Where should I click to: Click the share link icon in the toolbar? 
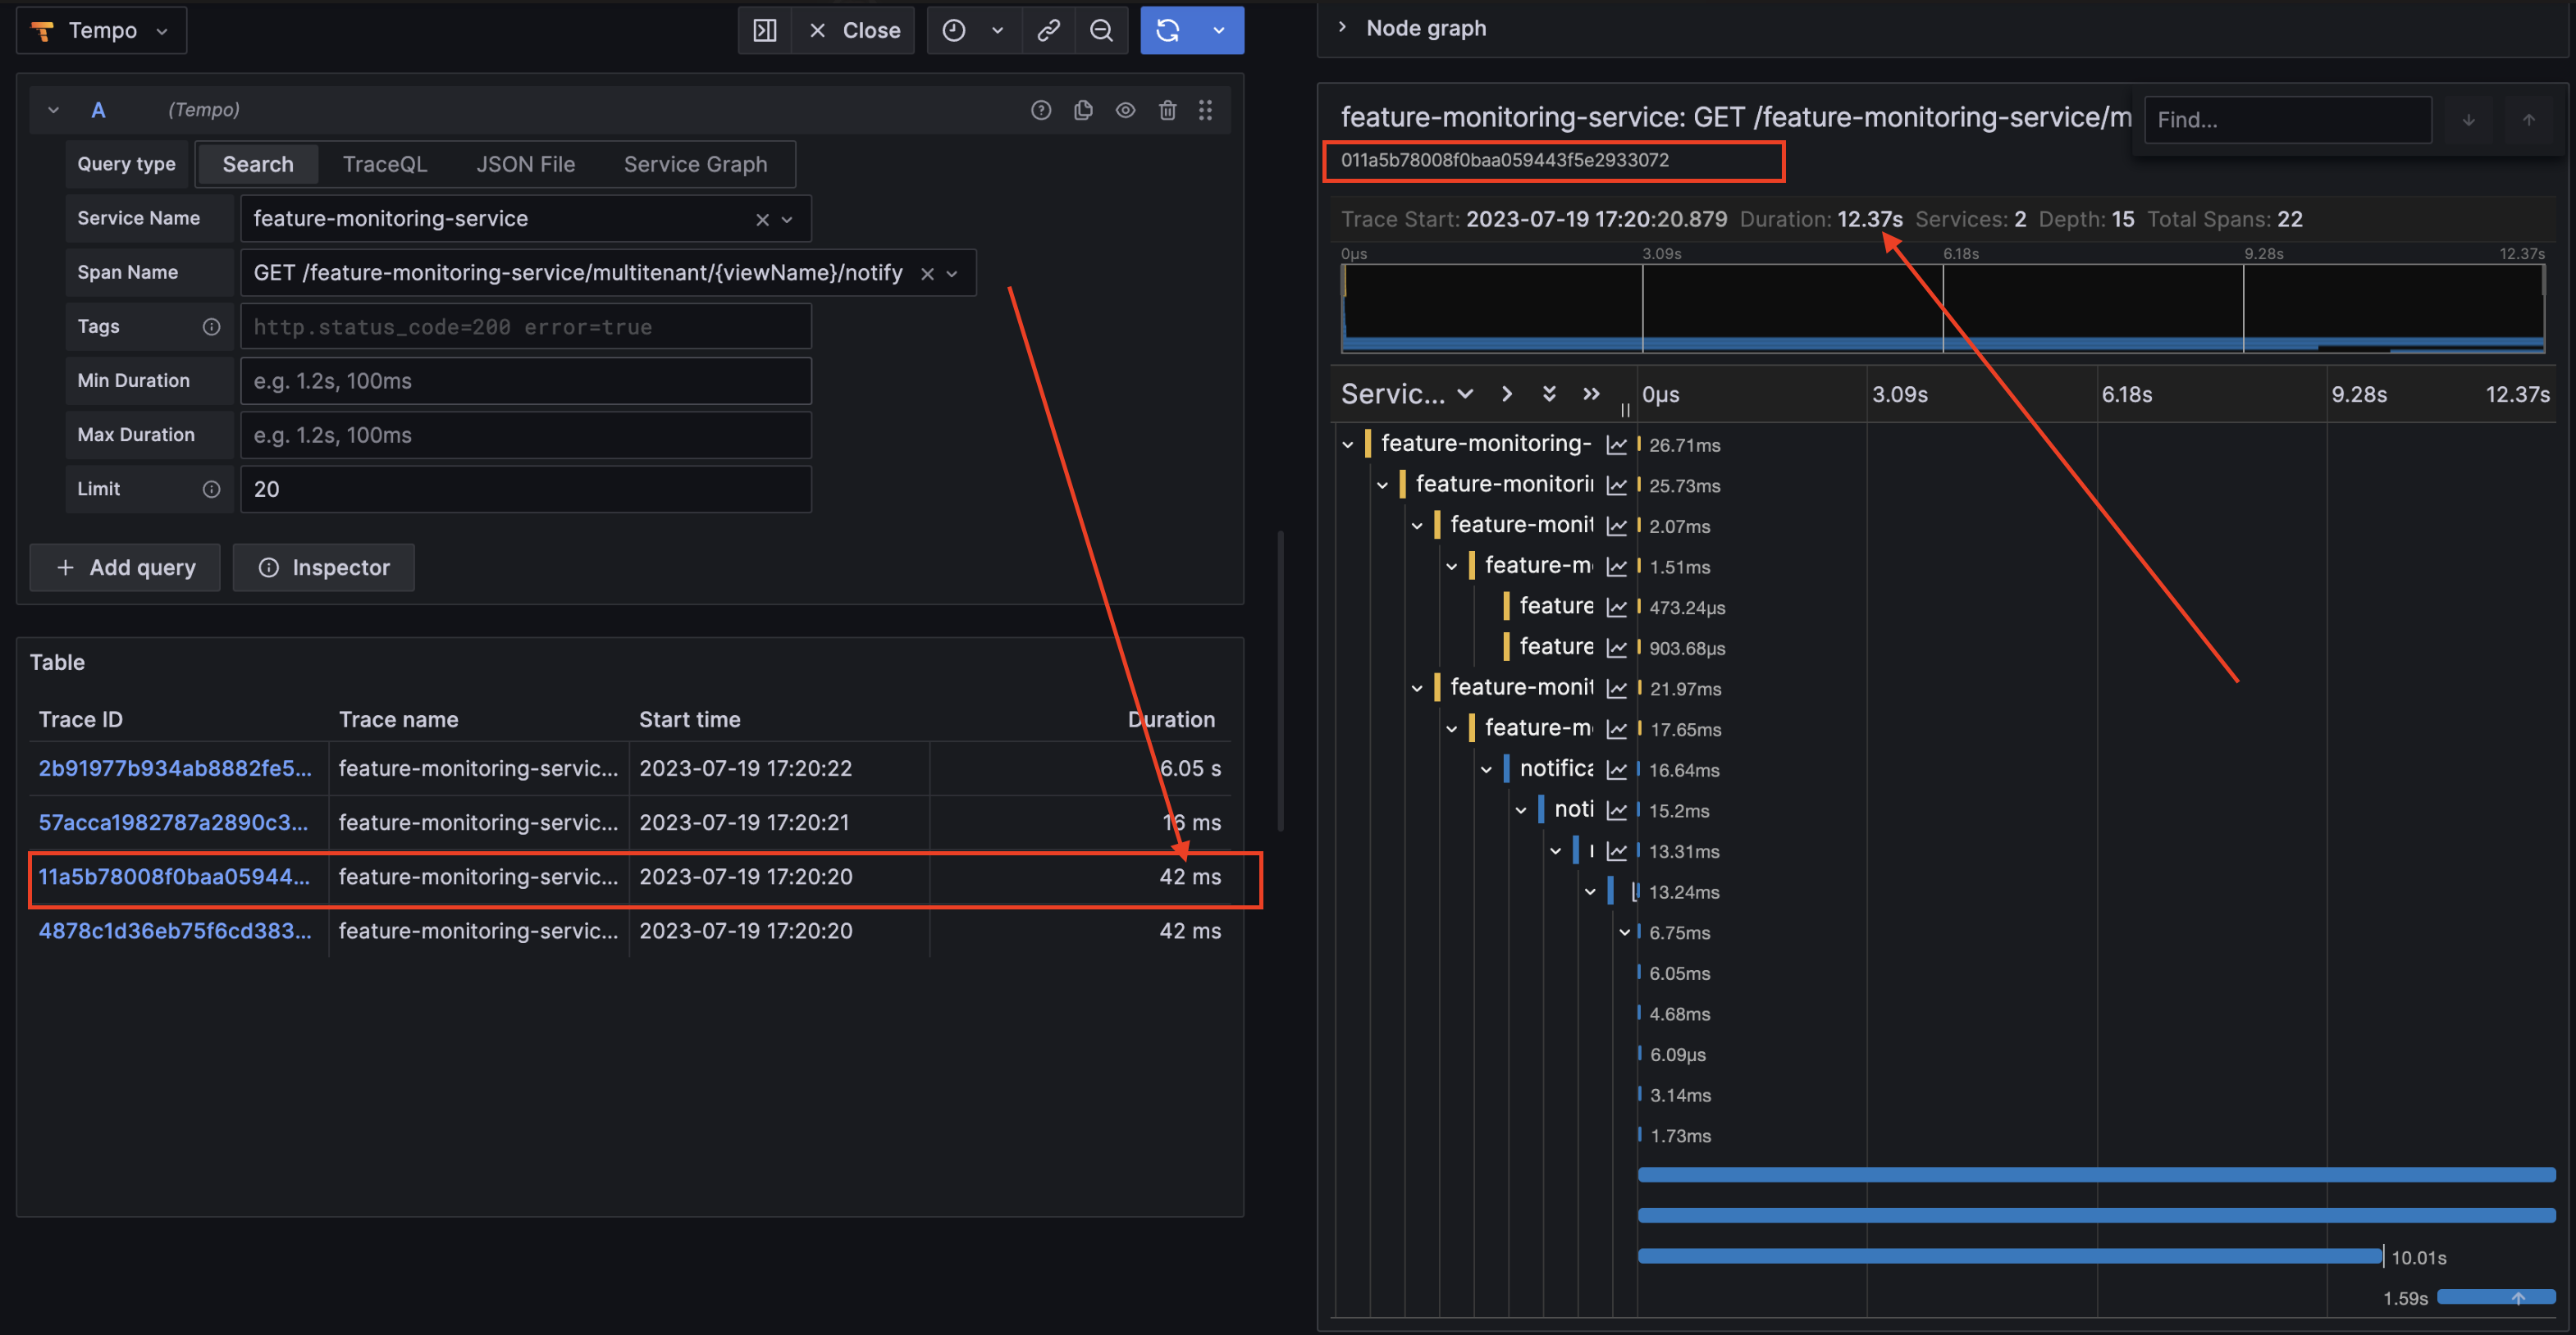click(1048, 30)
